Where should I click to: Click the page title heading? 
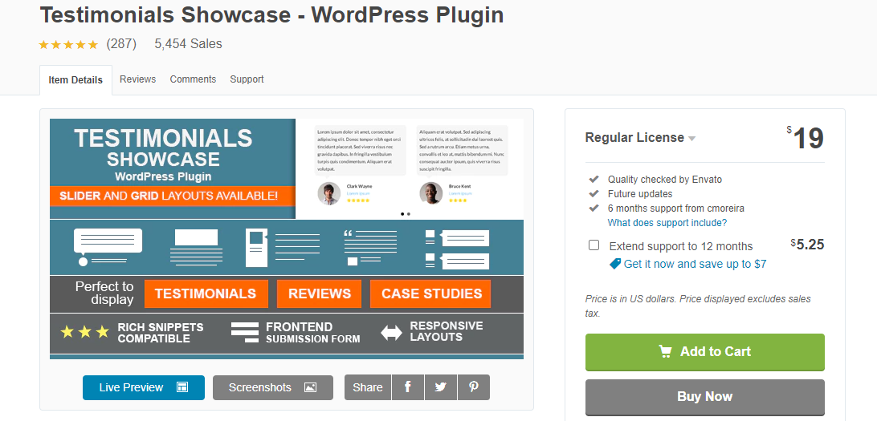[x=271, y=15]
